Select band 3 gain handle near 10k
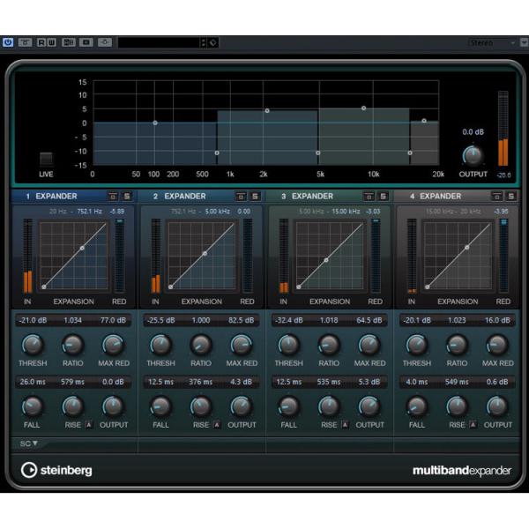 pos(363,108)
